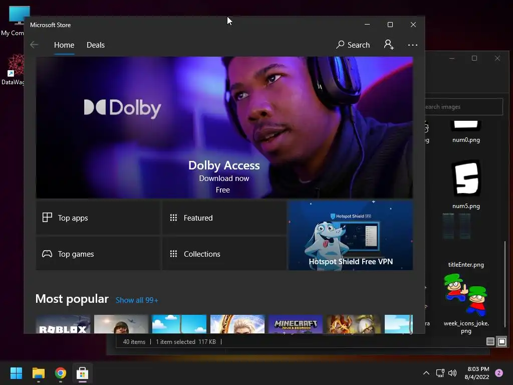Click Show all 99+ link

tap(137, 300)
